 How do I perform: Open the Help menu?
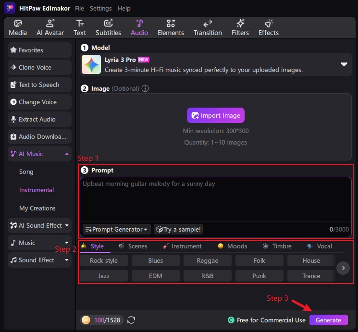(124, 9)
